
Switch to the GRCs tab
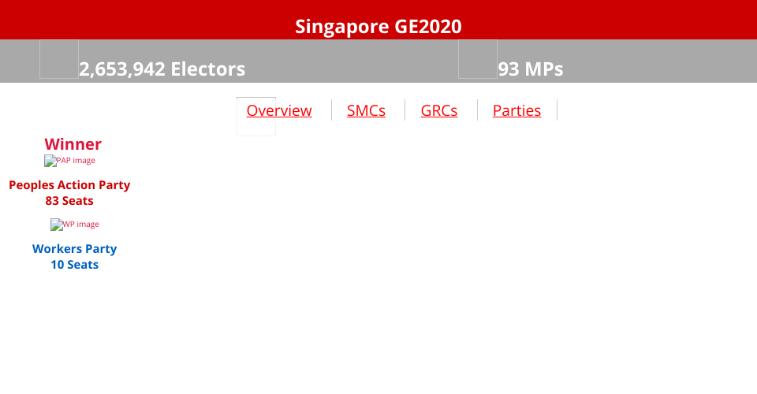[439, 110]
